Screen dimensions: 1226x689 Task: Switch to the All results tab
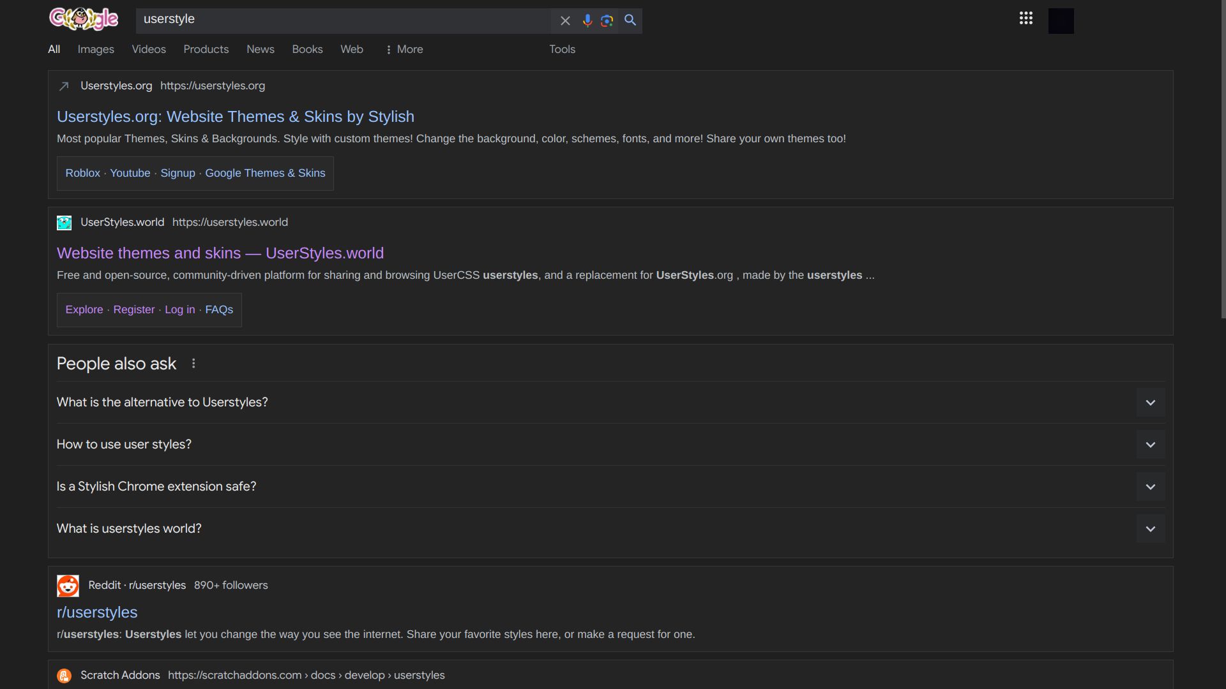pyautogui.click(x=54, y=49)
